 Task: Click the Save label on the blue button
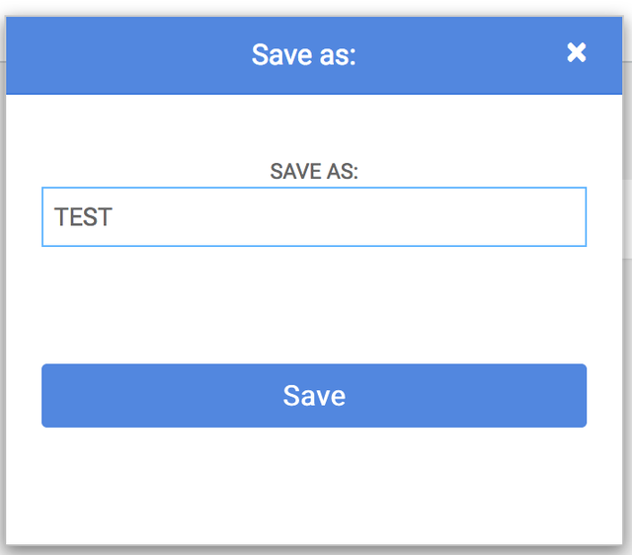tap(314, 396)
